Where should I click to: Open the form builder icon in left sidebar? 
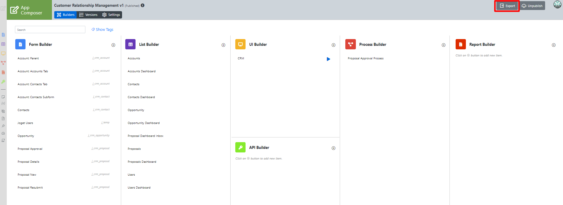pyautogui.click(x=3, y=35)
